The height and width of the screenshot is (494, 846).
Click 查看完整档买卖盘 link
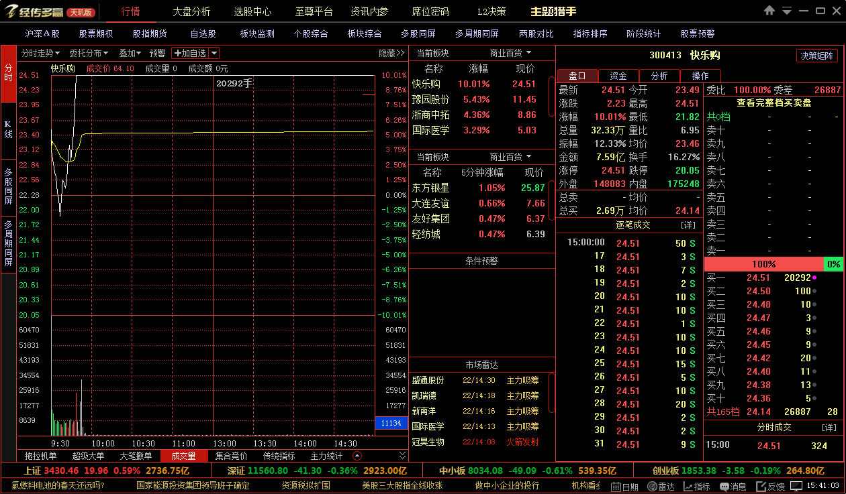[774, 103]
